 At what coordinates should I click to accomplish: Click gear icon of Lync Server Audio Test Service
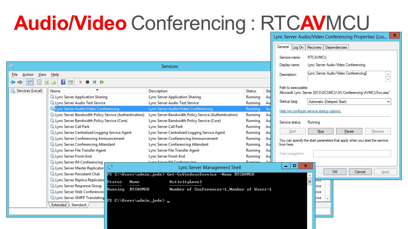pyautogui.click(x=52, y=103)
